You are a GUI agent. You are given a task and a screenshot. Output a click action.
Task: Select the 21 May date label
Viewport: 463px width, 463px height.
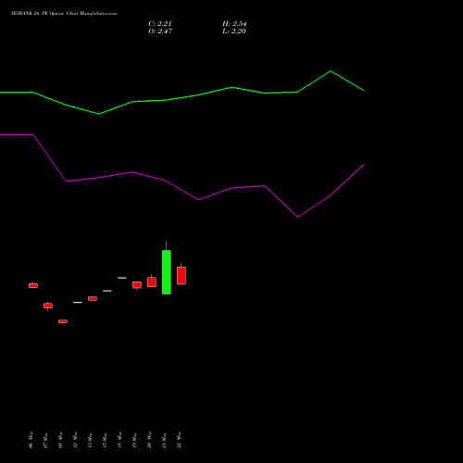click(x=164, y=440)
